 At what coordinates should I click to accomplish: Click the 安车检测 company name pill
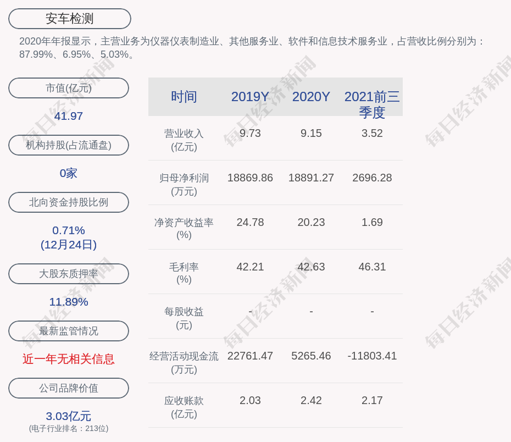[70, 19]
